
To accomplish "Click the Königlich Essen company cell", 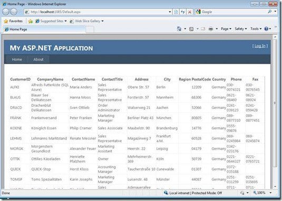I will pos(44,128).
